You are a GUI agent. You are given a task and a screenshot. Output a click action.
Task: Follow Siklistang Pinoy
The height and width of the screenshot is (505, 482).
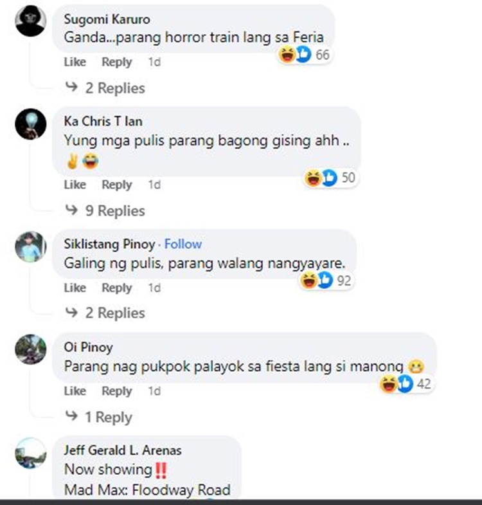click(x=183, y=244)
